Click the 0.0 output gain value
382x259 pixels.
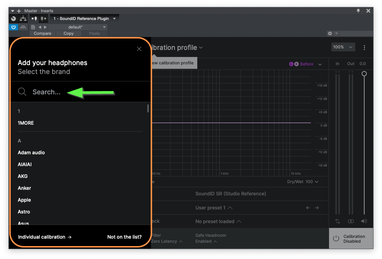point(362,64)
